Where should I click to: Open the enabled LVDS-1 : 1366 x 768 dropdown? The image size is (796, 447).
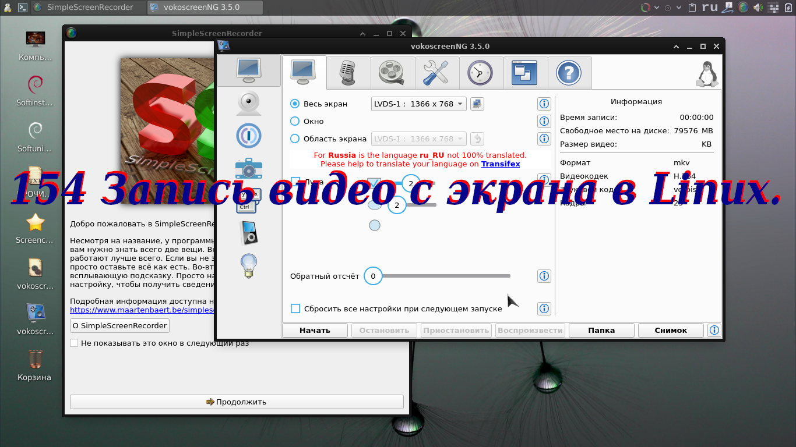pyautogui.click(x=419, y=104)
